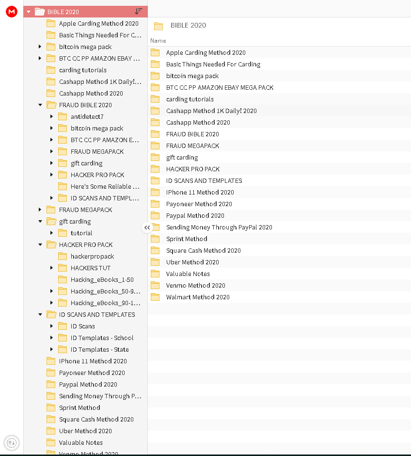The image size is (411, 456).
Task: Open FRAUD MEGAPACK row in list
Action: pyautogui.click(x=280, y=146)
